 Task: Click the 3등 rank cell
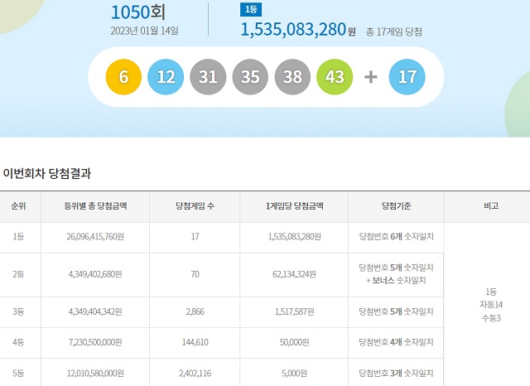point(18,311)
